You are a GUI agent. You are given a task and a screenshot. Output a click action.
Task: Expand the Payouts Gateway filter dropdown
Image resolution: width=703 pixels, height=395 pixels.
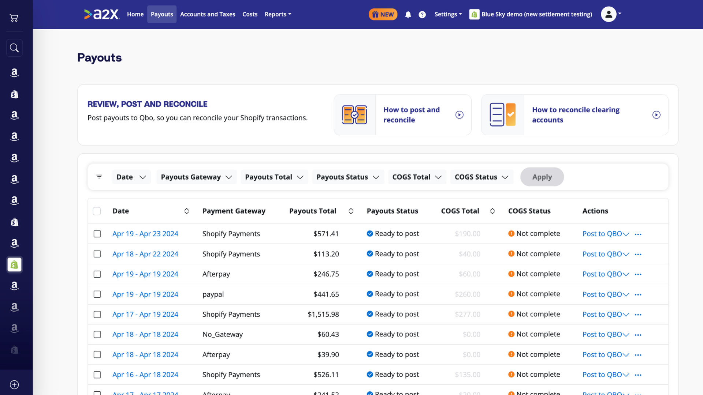point(197,177)
